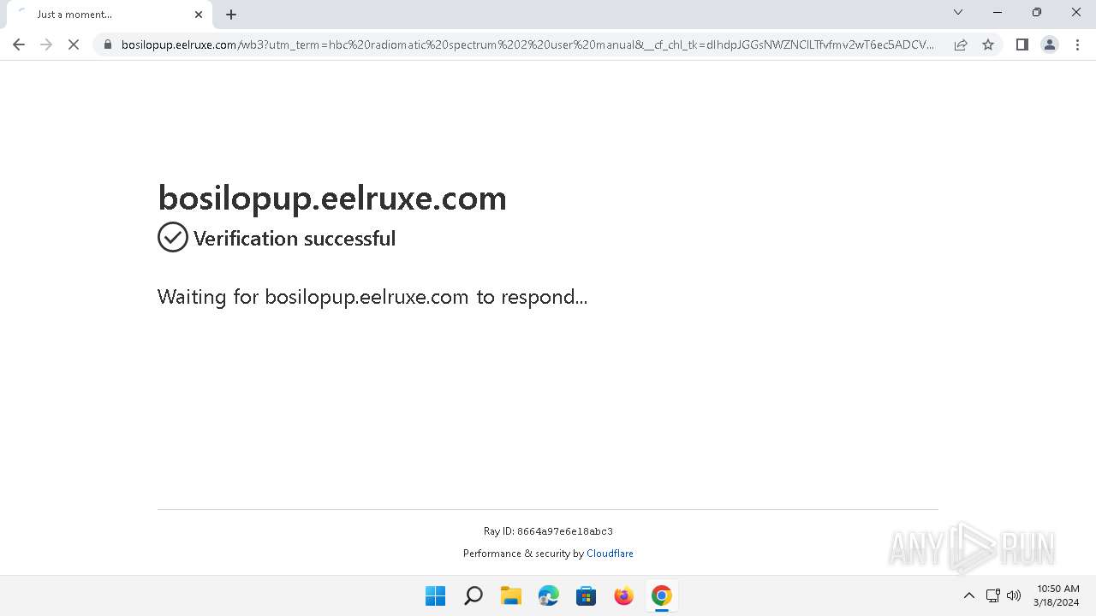This screenshot has width=1096, height=616.
Task: Open the Windows Start menu
Action: click(x=435, y=595)
